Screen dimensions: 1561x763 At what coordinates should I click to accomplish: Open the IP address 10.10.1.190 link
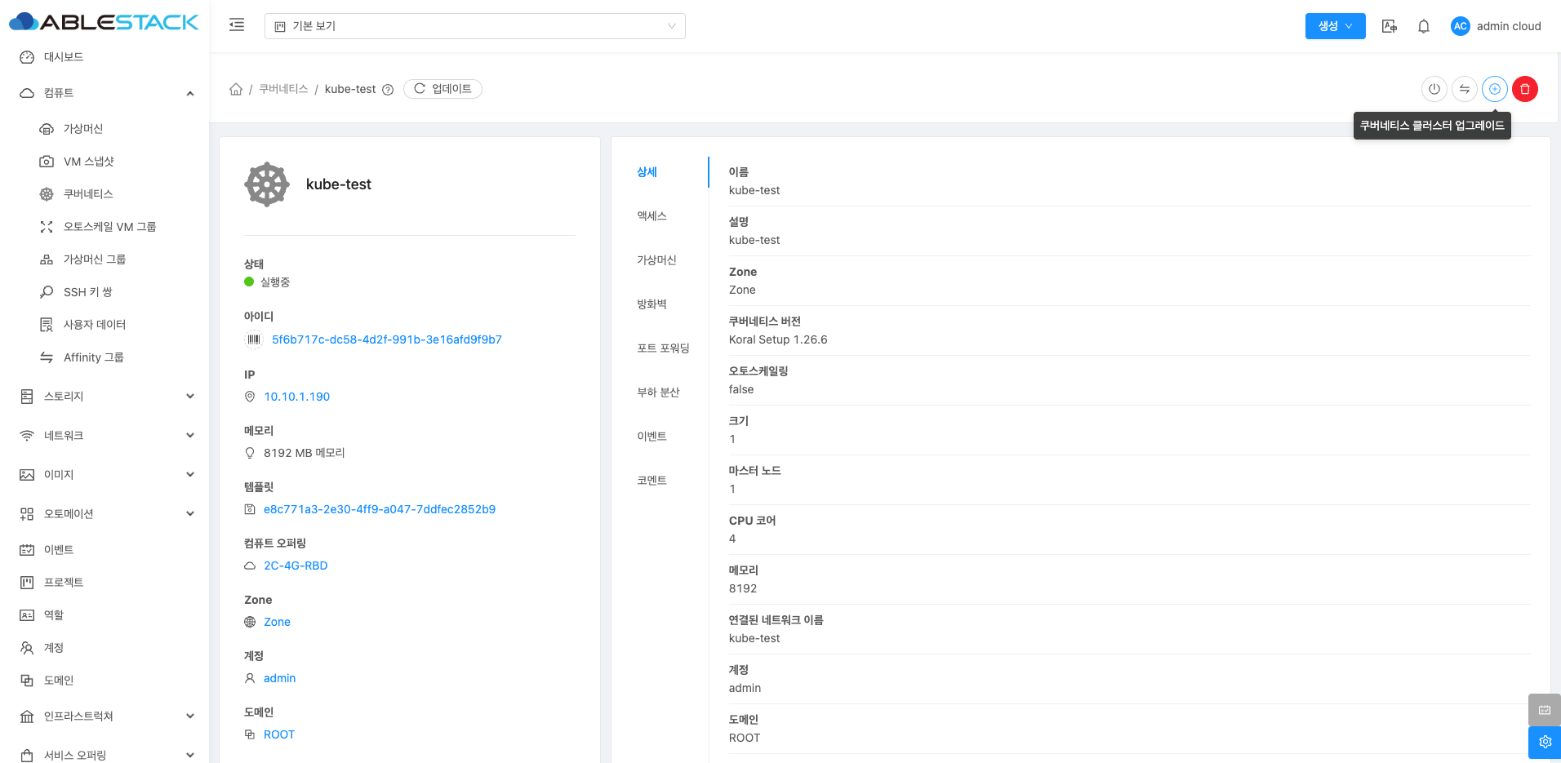pos(296,397)
